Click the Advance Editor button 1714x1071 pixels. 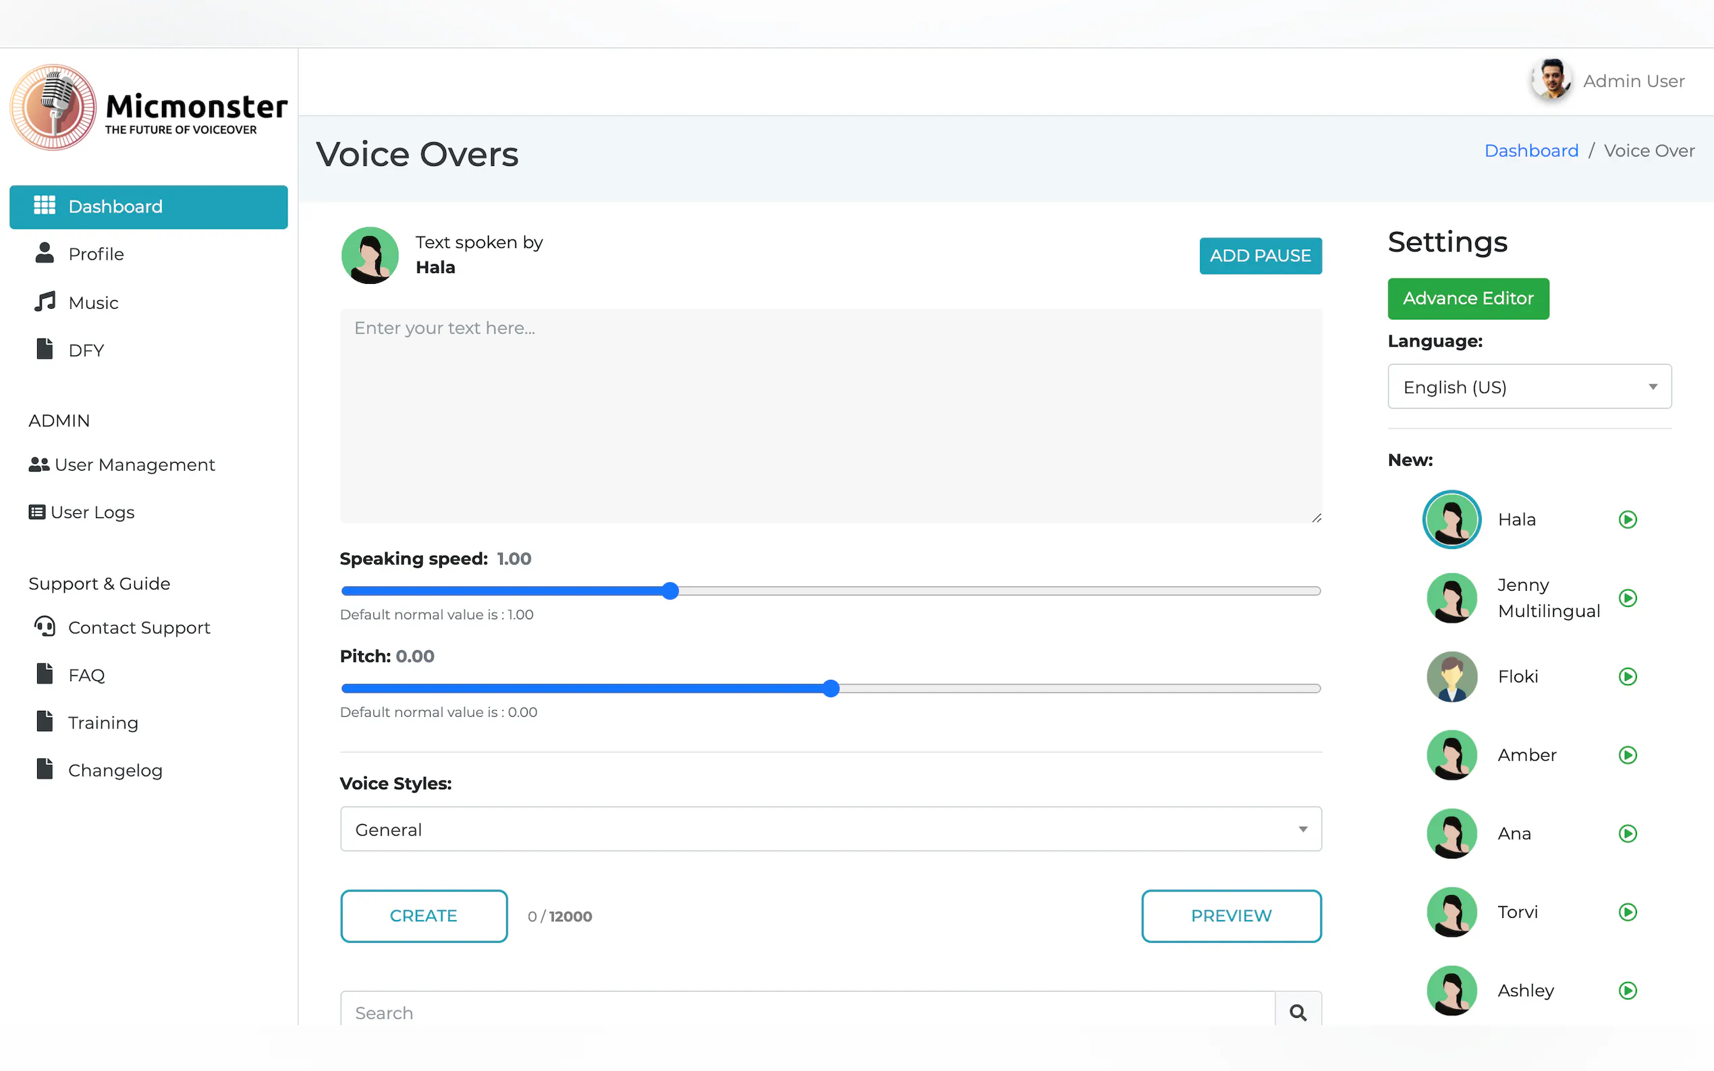1468,298
